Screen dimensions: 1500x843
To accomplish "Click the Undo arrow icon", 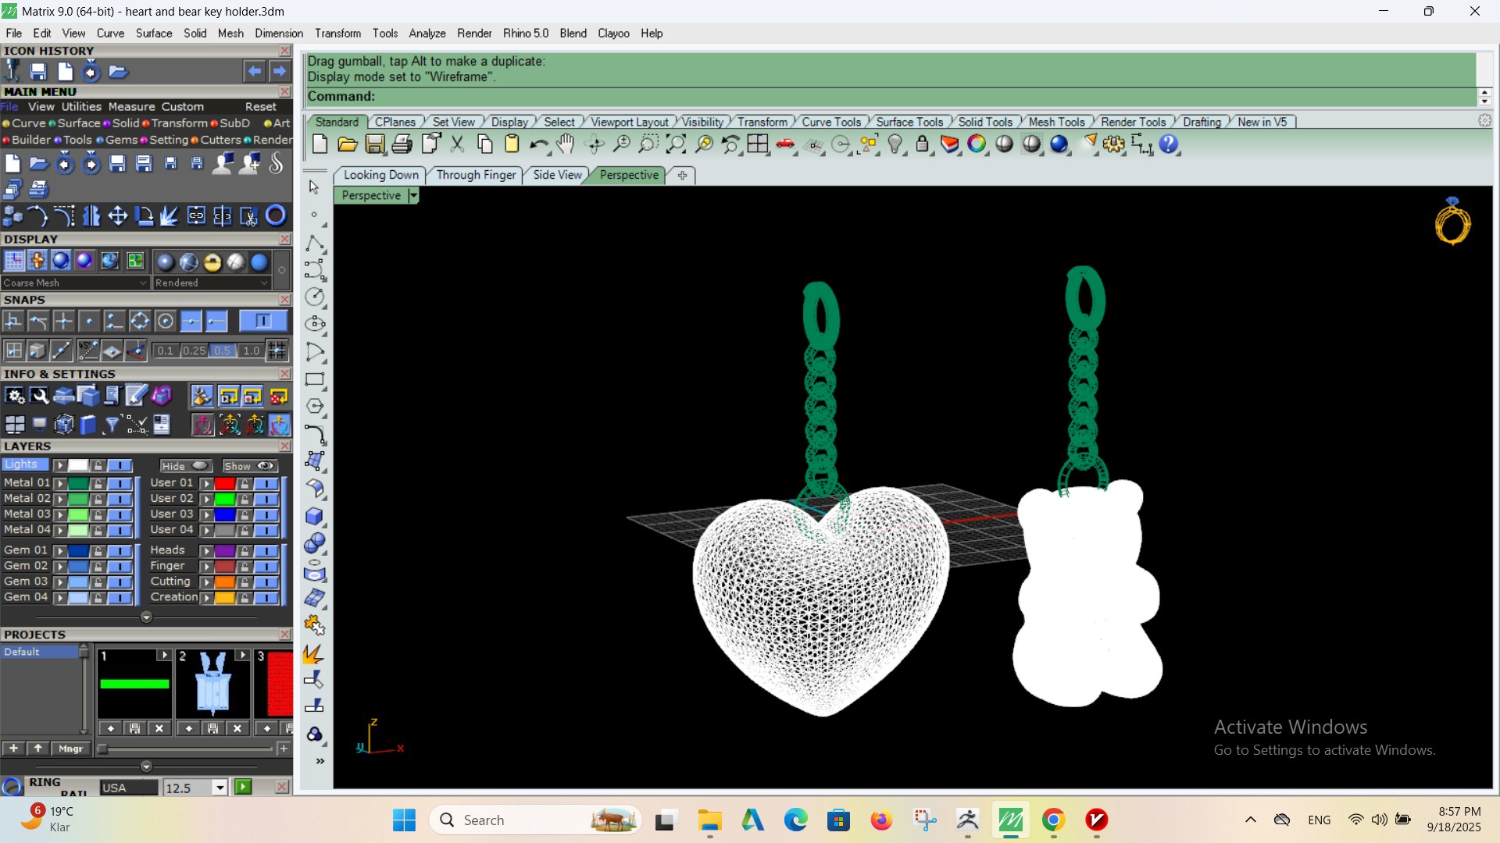I will point(538,144).
